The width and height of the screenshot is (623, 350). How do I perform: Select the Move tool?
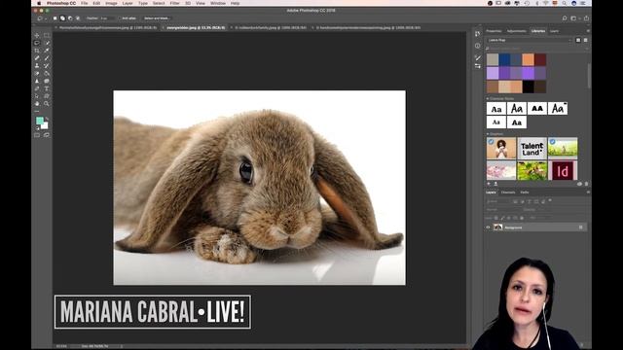pos(37,35)
